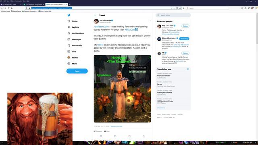The image size is (258, 145).
Task: Open the @FBI mention in tweet
Action: [x=101, y=45]
